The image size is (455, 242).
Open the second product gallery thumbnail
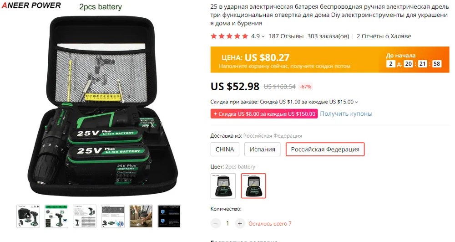click(x=56, y=216)
